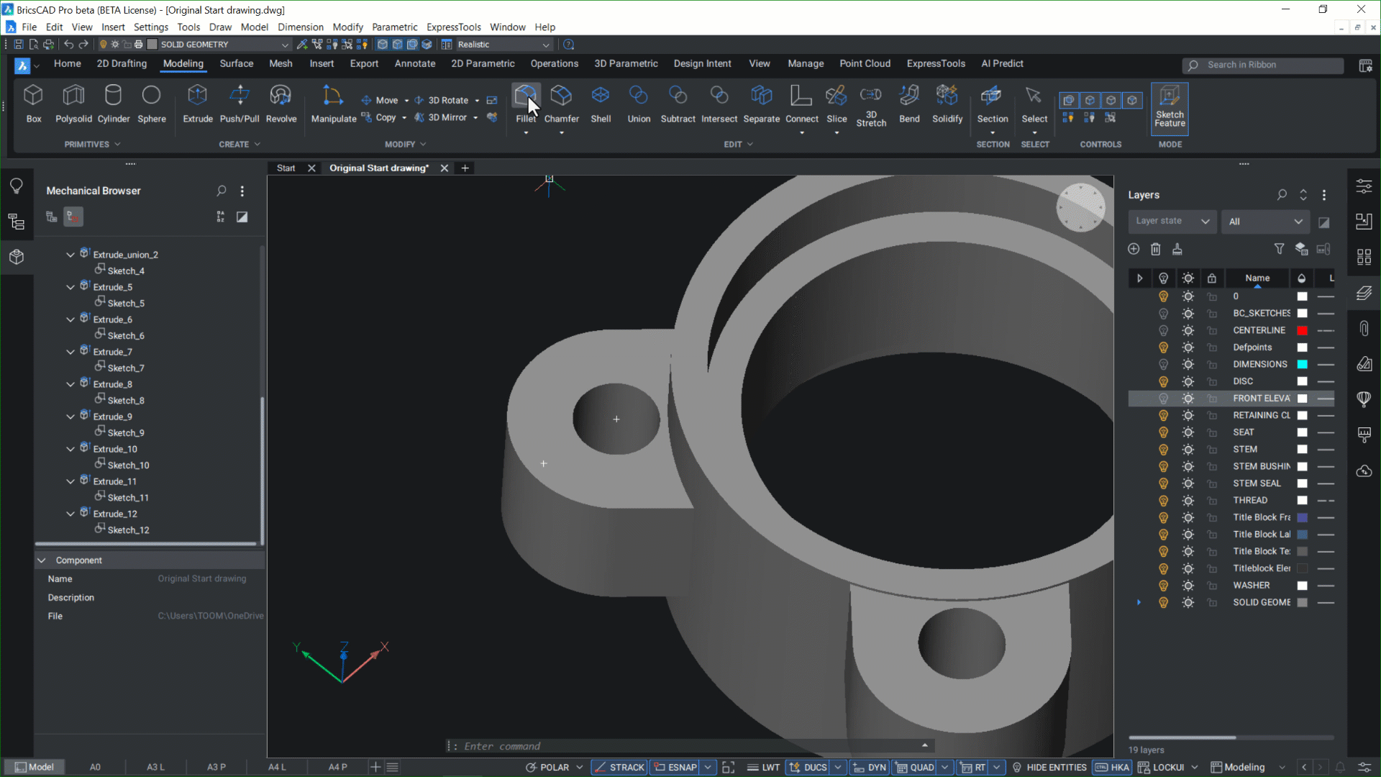The width and height of the screenshot is (1381, 777).
Task: Activate the Extrude tool
Action: (x=197, y=104)
